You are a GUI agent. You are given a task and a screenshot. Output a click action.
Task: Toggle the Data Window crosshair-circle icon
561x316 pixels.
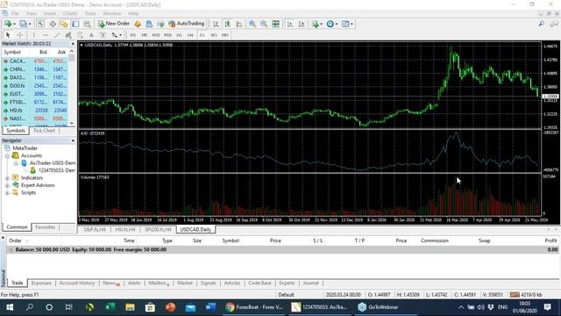click(53, 24)
